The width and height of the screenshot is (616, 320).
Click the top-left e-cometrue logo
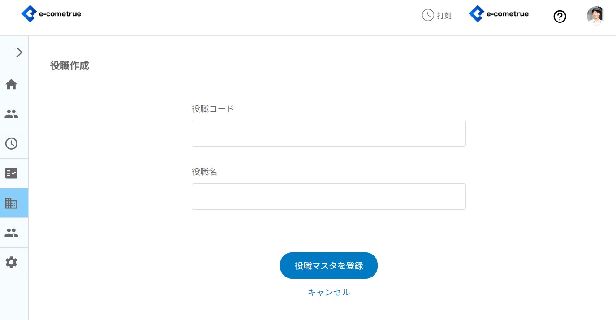51,14
